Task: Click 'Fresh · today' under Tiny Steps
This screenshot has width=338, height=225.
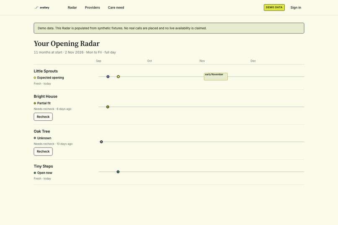Action: point(42,178)
